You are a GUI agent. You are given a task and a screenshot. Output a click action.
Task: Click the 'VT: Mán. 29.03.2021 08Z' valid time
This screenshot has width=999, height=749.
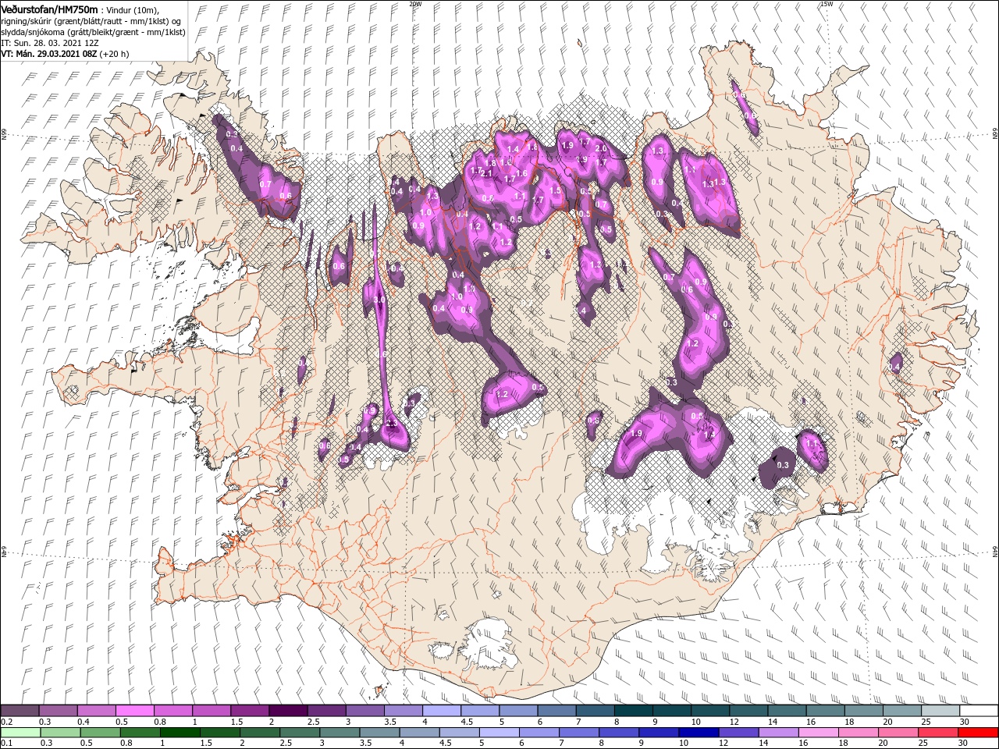coord(48,54)
